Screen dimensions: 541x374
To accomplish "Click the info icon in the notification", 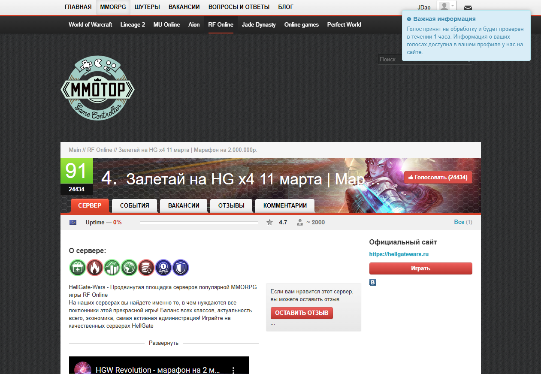I will [409, 19].
